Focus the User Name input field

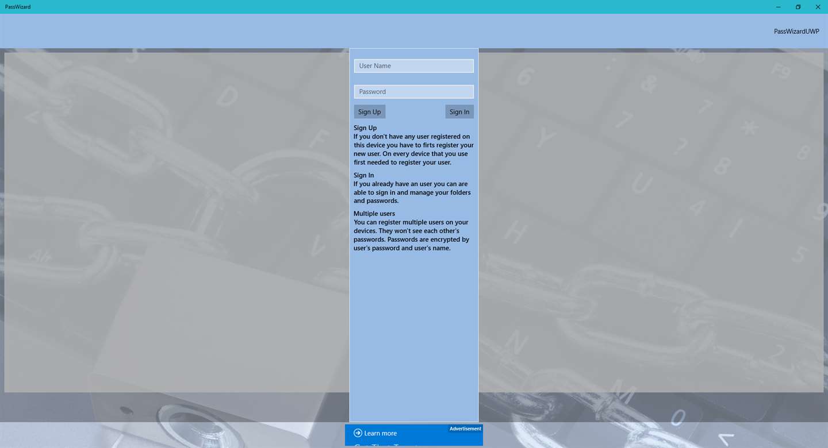click(x=413, y=66)
